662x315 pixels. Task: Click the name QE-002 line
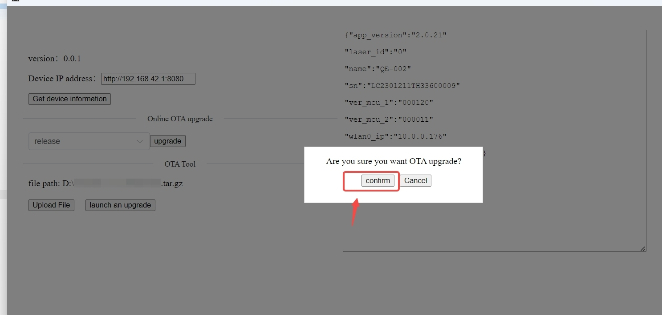pyautogui.click(x=378, y=69)
